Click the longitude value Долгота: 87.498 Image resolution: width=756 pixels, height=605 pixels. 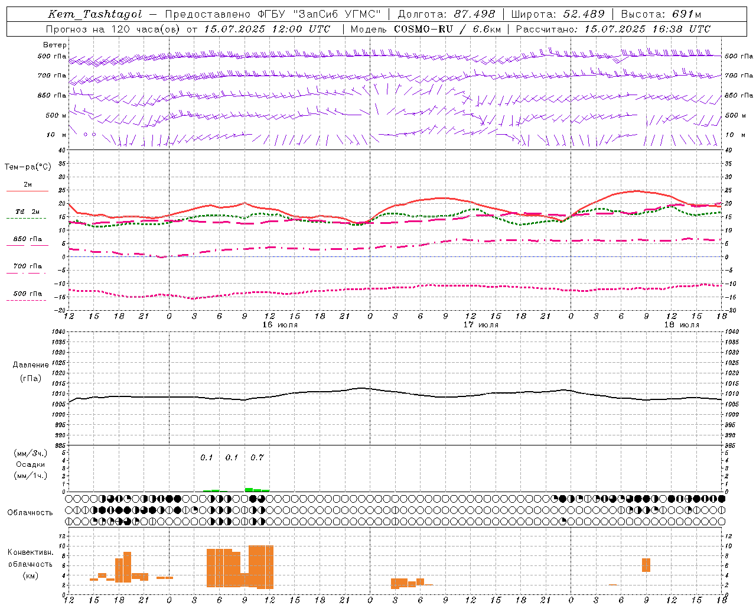(x=447, y=14)
